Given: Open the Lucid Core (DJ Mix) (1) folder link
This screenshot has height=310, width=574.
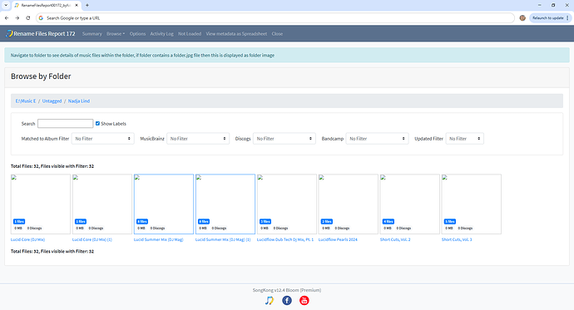Looking at the screenshot, I should pos(92,239).
